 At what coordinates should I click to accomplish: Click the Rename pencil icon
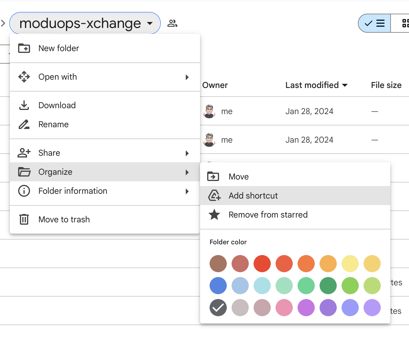(x=24, y=124)
